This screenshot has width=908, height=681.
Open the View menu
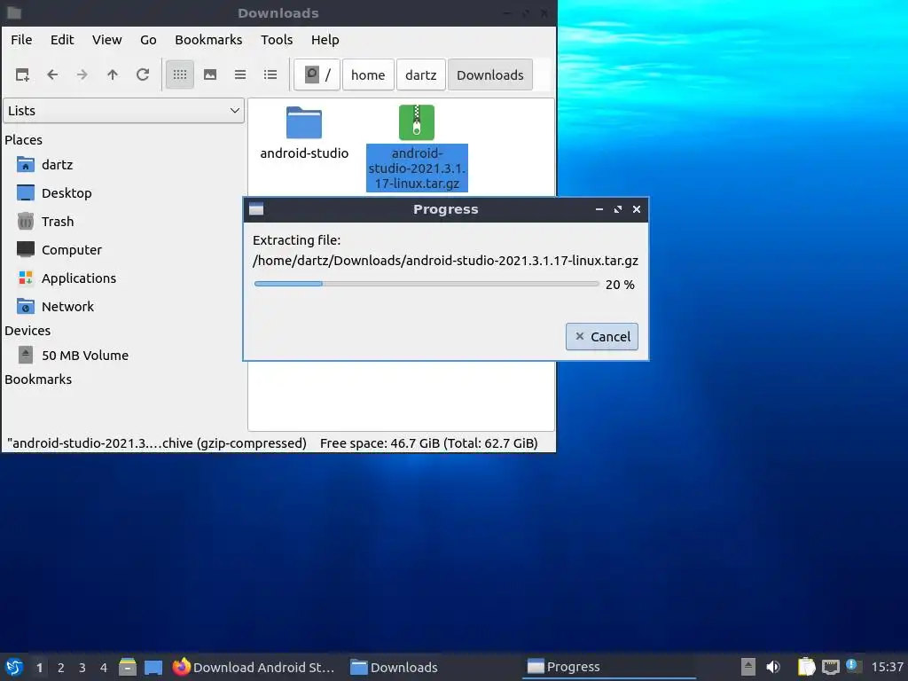pos(107,40)
